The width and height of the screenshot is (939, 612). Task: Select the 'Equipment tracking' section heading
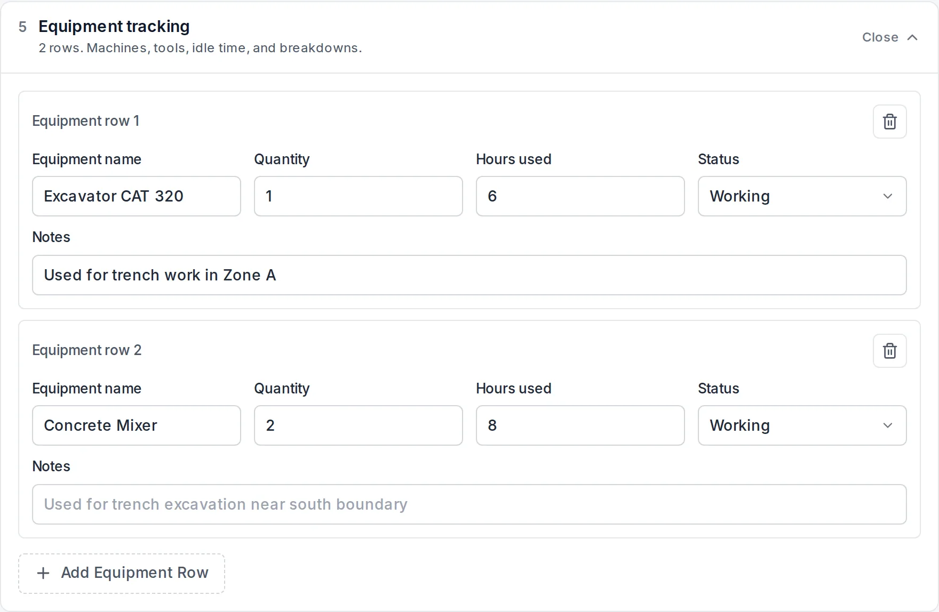[x=114, y=26]
